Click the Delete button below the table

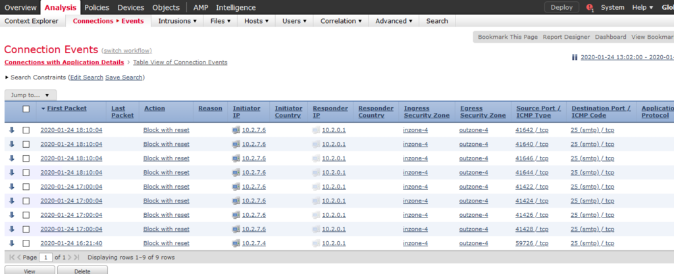(82, 270)
